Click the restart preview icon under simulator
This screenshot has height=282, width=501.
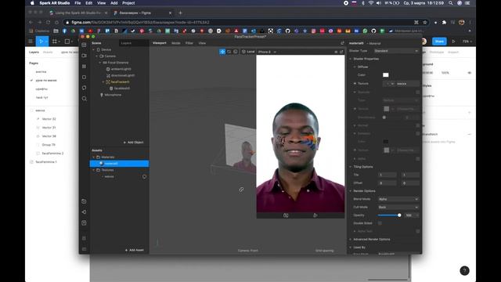point(286,215)
